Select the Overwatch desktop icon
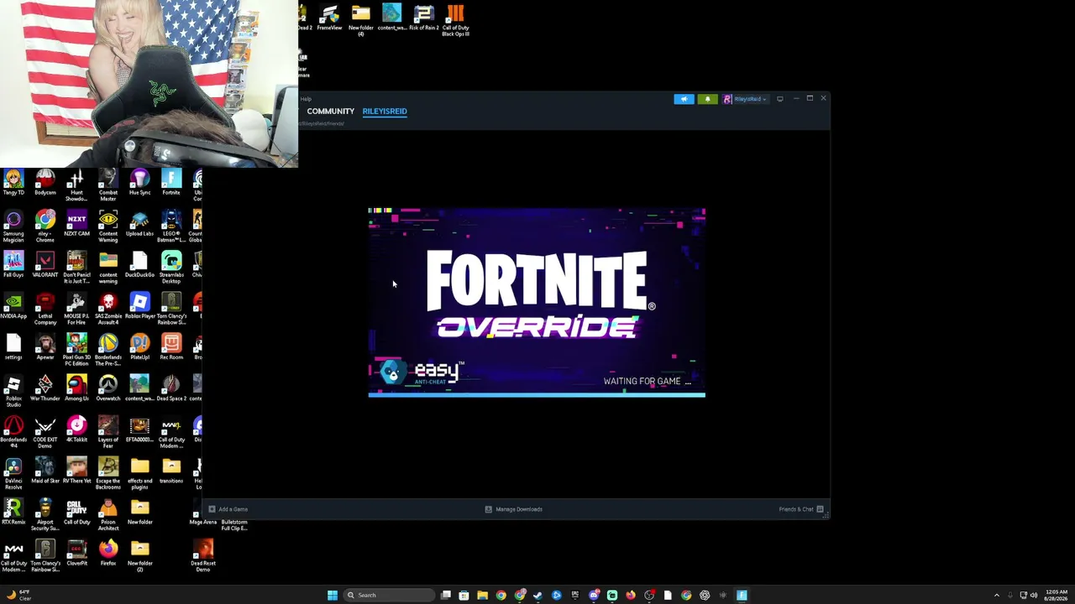The width and height of the screenshot is (1075, 604). [x=108, y=388]
